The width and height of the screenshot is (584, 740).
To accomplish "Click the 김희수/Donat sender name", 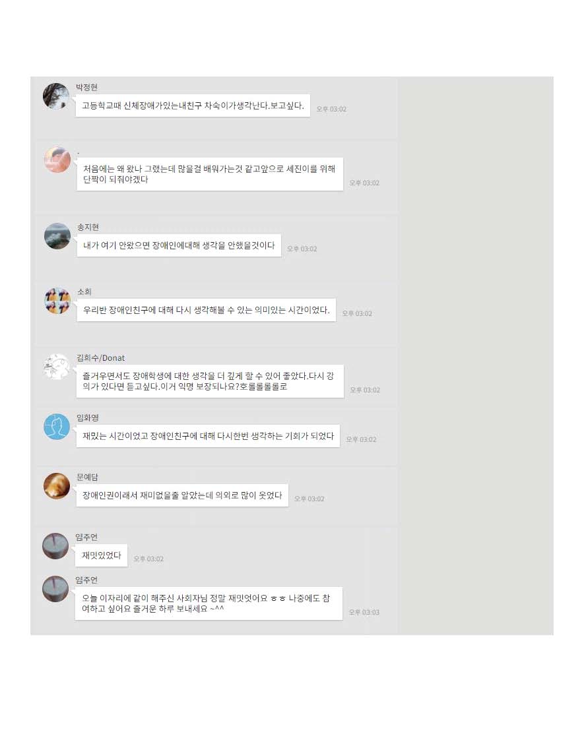I will pyautogui.click(x=100, y=358).
